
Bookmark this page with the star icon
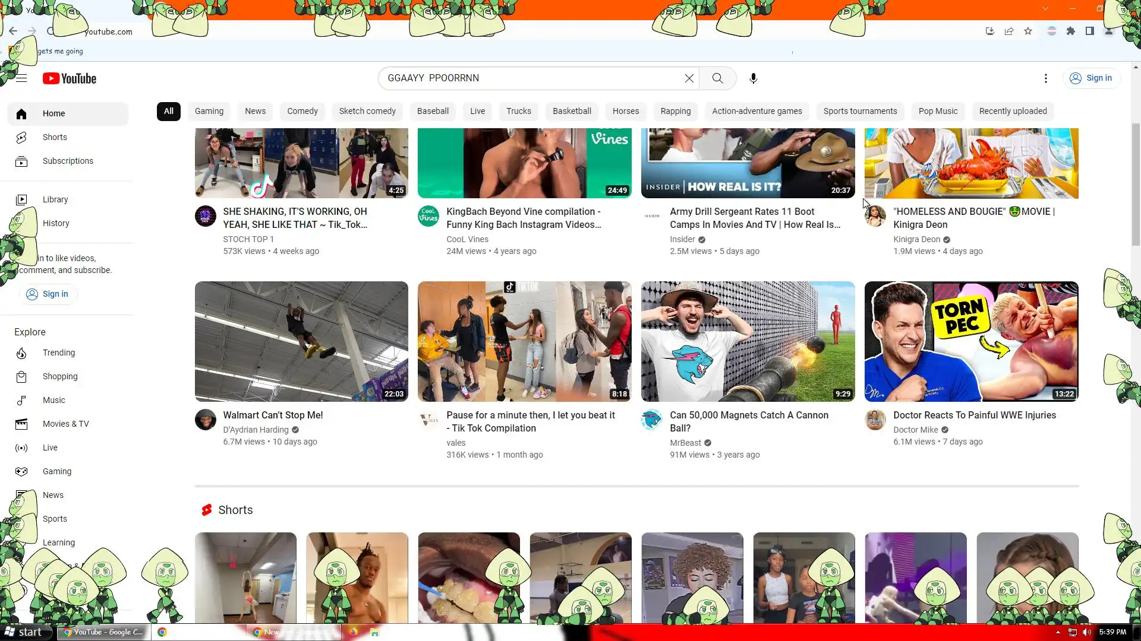[x=1028, y=31]
